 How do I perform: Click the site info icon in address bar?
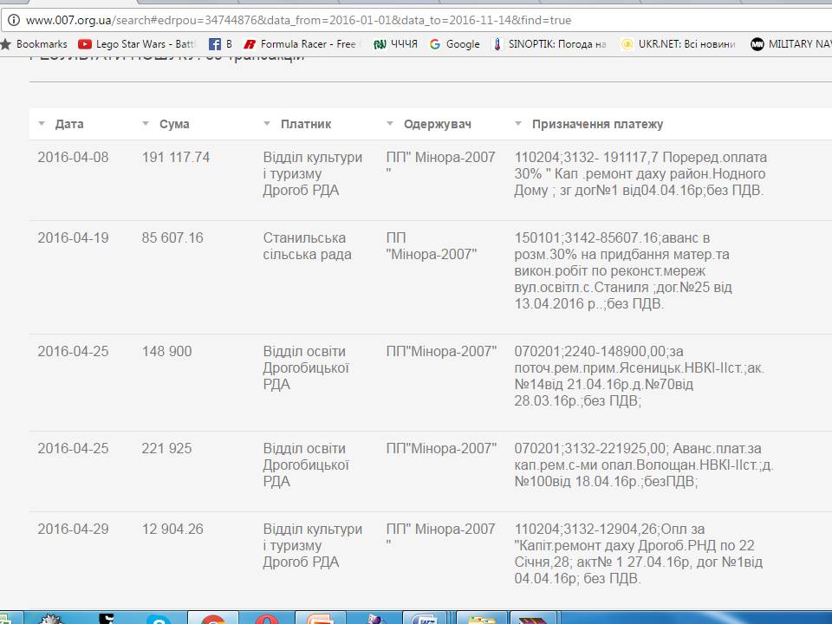(x=12, y=20)
